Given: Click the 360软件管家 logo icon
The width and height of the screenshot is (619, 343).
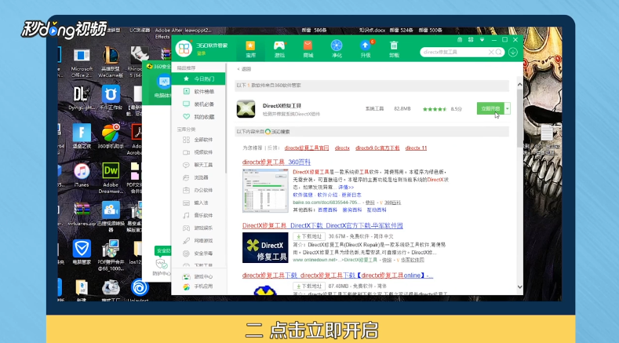Looking at the screenshot, I should click(x=184, y=49).
